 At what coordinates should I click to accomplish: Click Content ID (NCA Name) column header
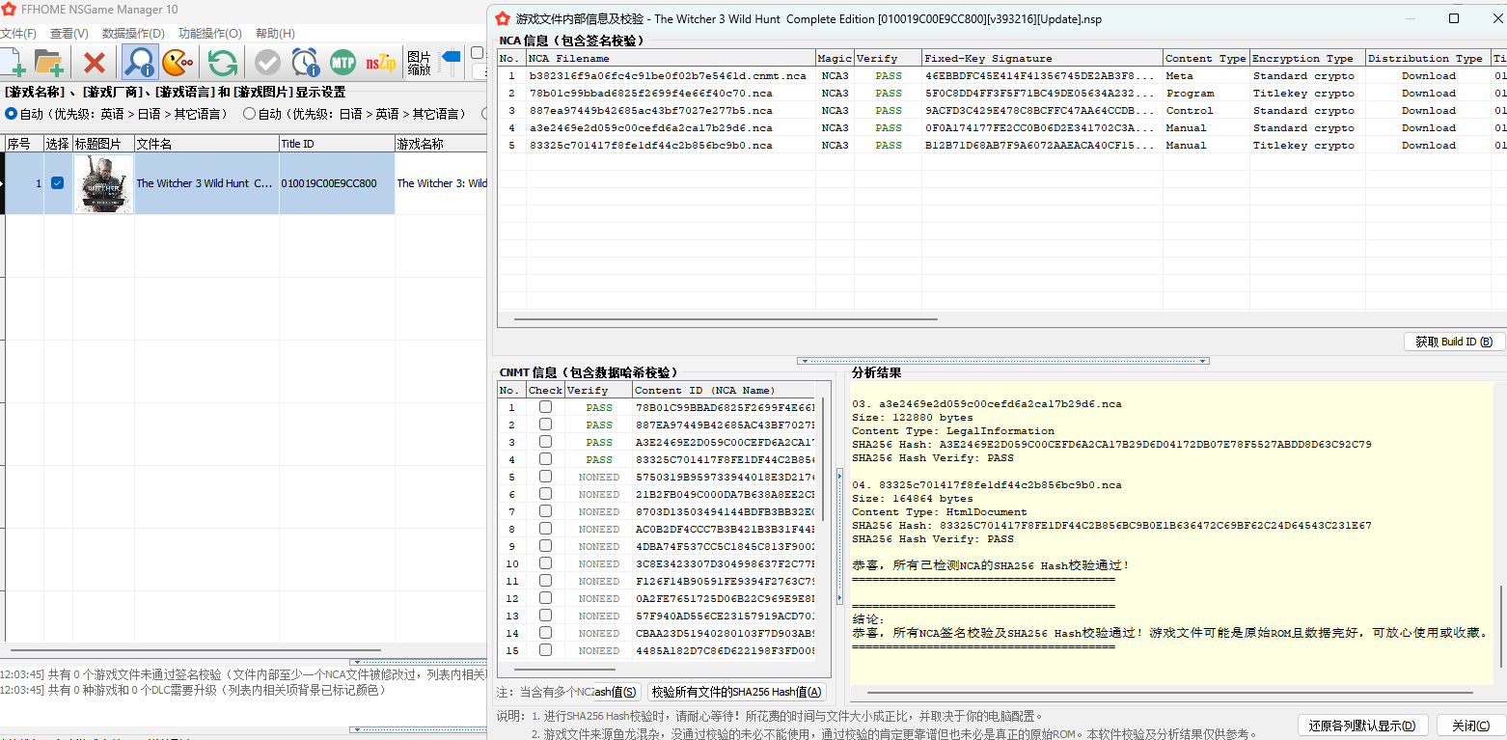point(725,390)
